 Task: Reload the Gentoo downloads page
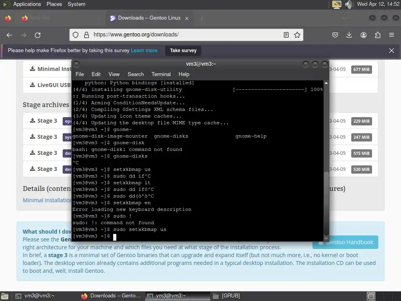click(x=38, y=35)
